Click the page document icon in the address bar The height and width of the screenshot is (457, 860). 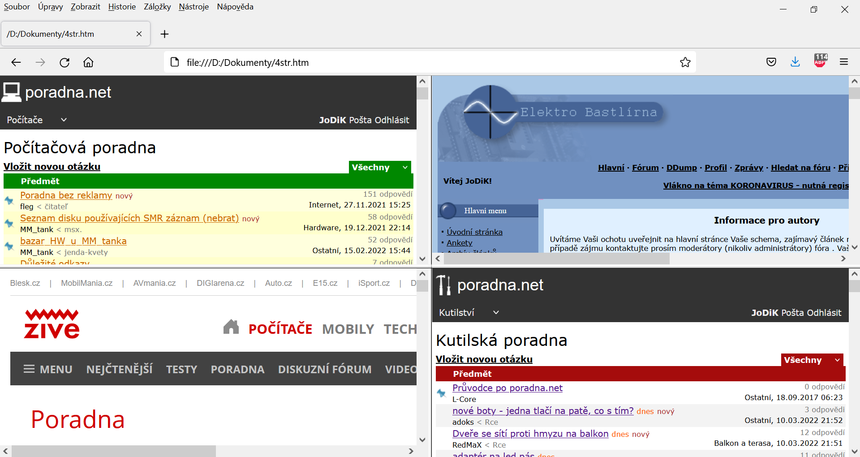175,62
